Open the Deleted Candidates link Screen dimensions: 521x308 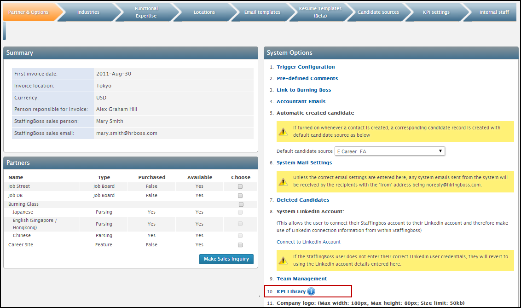303,200
